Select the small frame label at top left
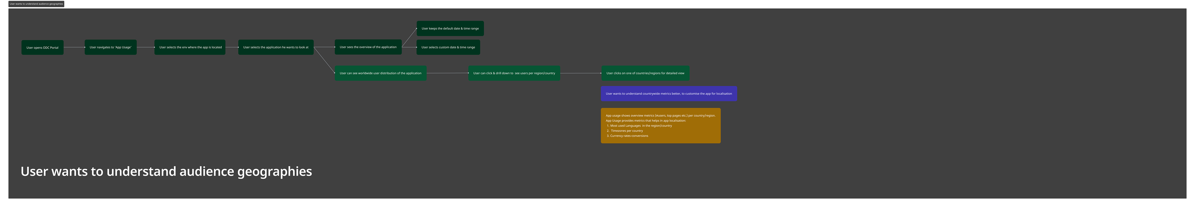This screenshot has width=1195, height=207. pos(36,4)
